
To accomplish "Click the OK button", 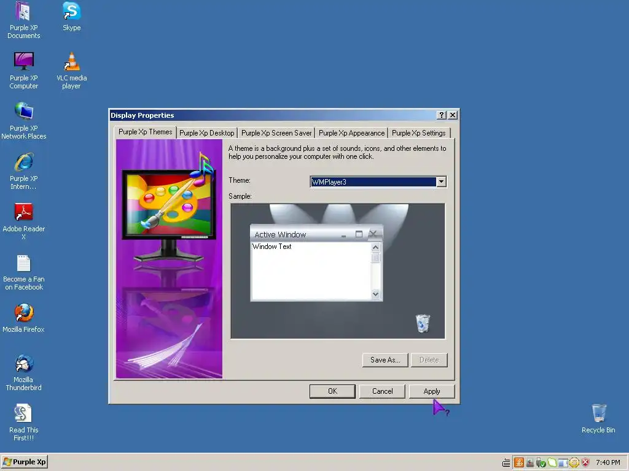I will click(x=332, y=391).
